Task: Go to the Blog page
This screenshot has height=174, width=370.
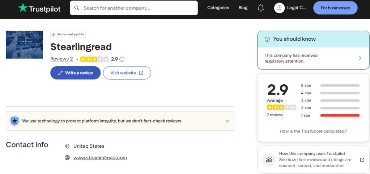Action: (243, 8)
